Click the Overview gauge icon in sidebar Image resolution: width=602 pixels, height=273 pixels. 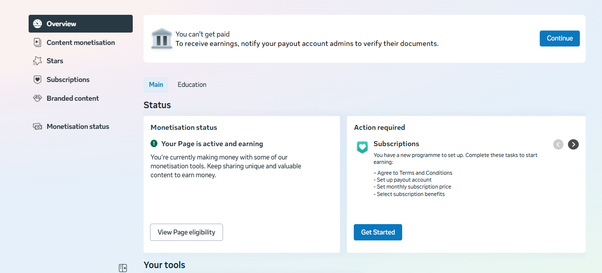[x=38, y=24]
